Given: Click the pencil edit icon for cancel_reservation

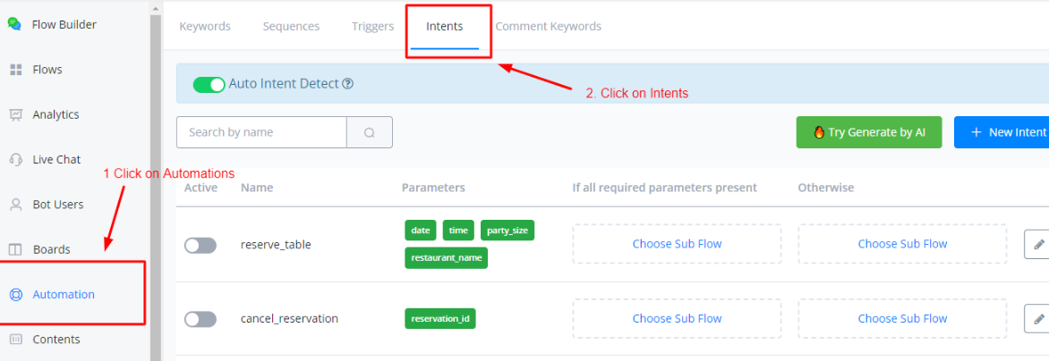Looking at the screenshot, I should [x=1038, y=318].
